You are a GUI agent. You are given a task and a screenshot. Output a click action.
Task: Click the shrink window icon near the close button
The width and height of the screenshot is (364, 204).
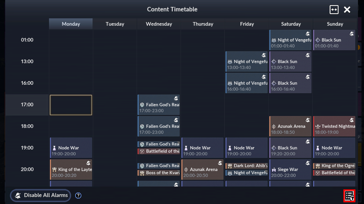(x=334, y=9)
